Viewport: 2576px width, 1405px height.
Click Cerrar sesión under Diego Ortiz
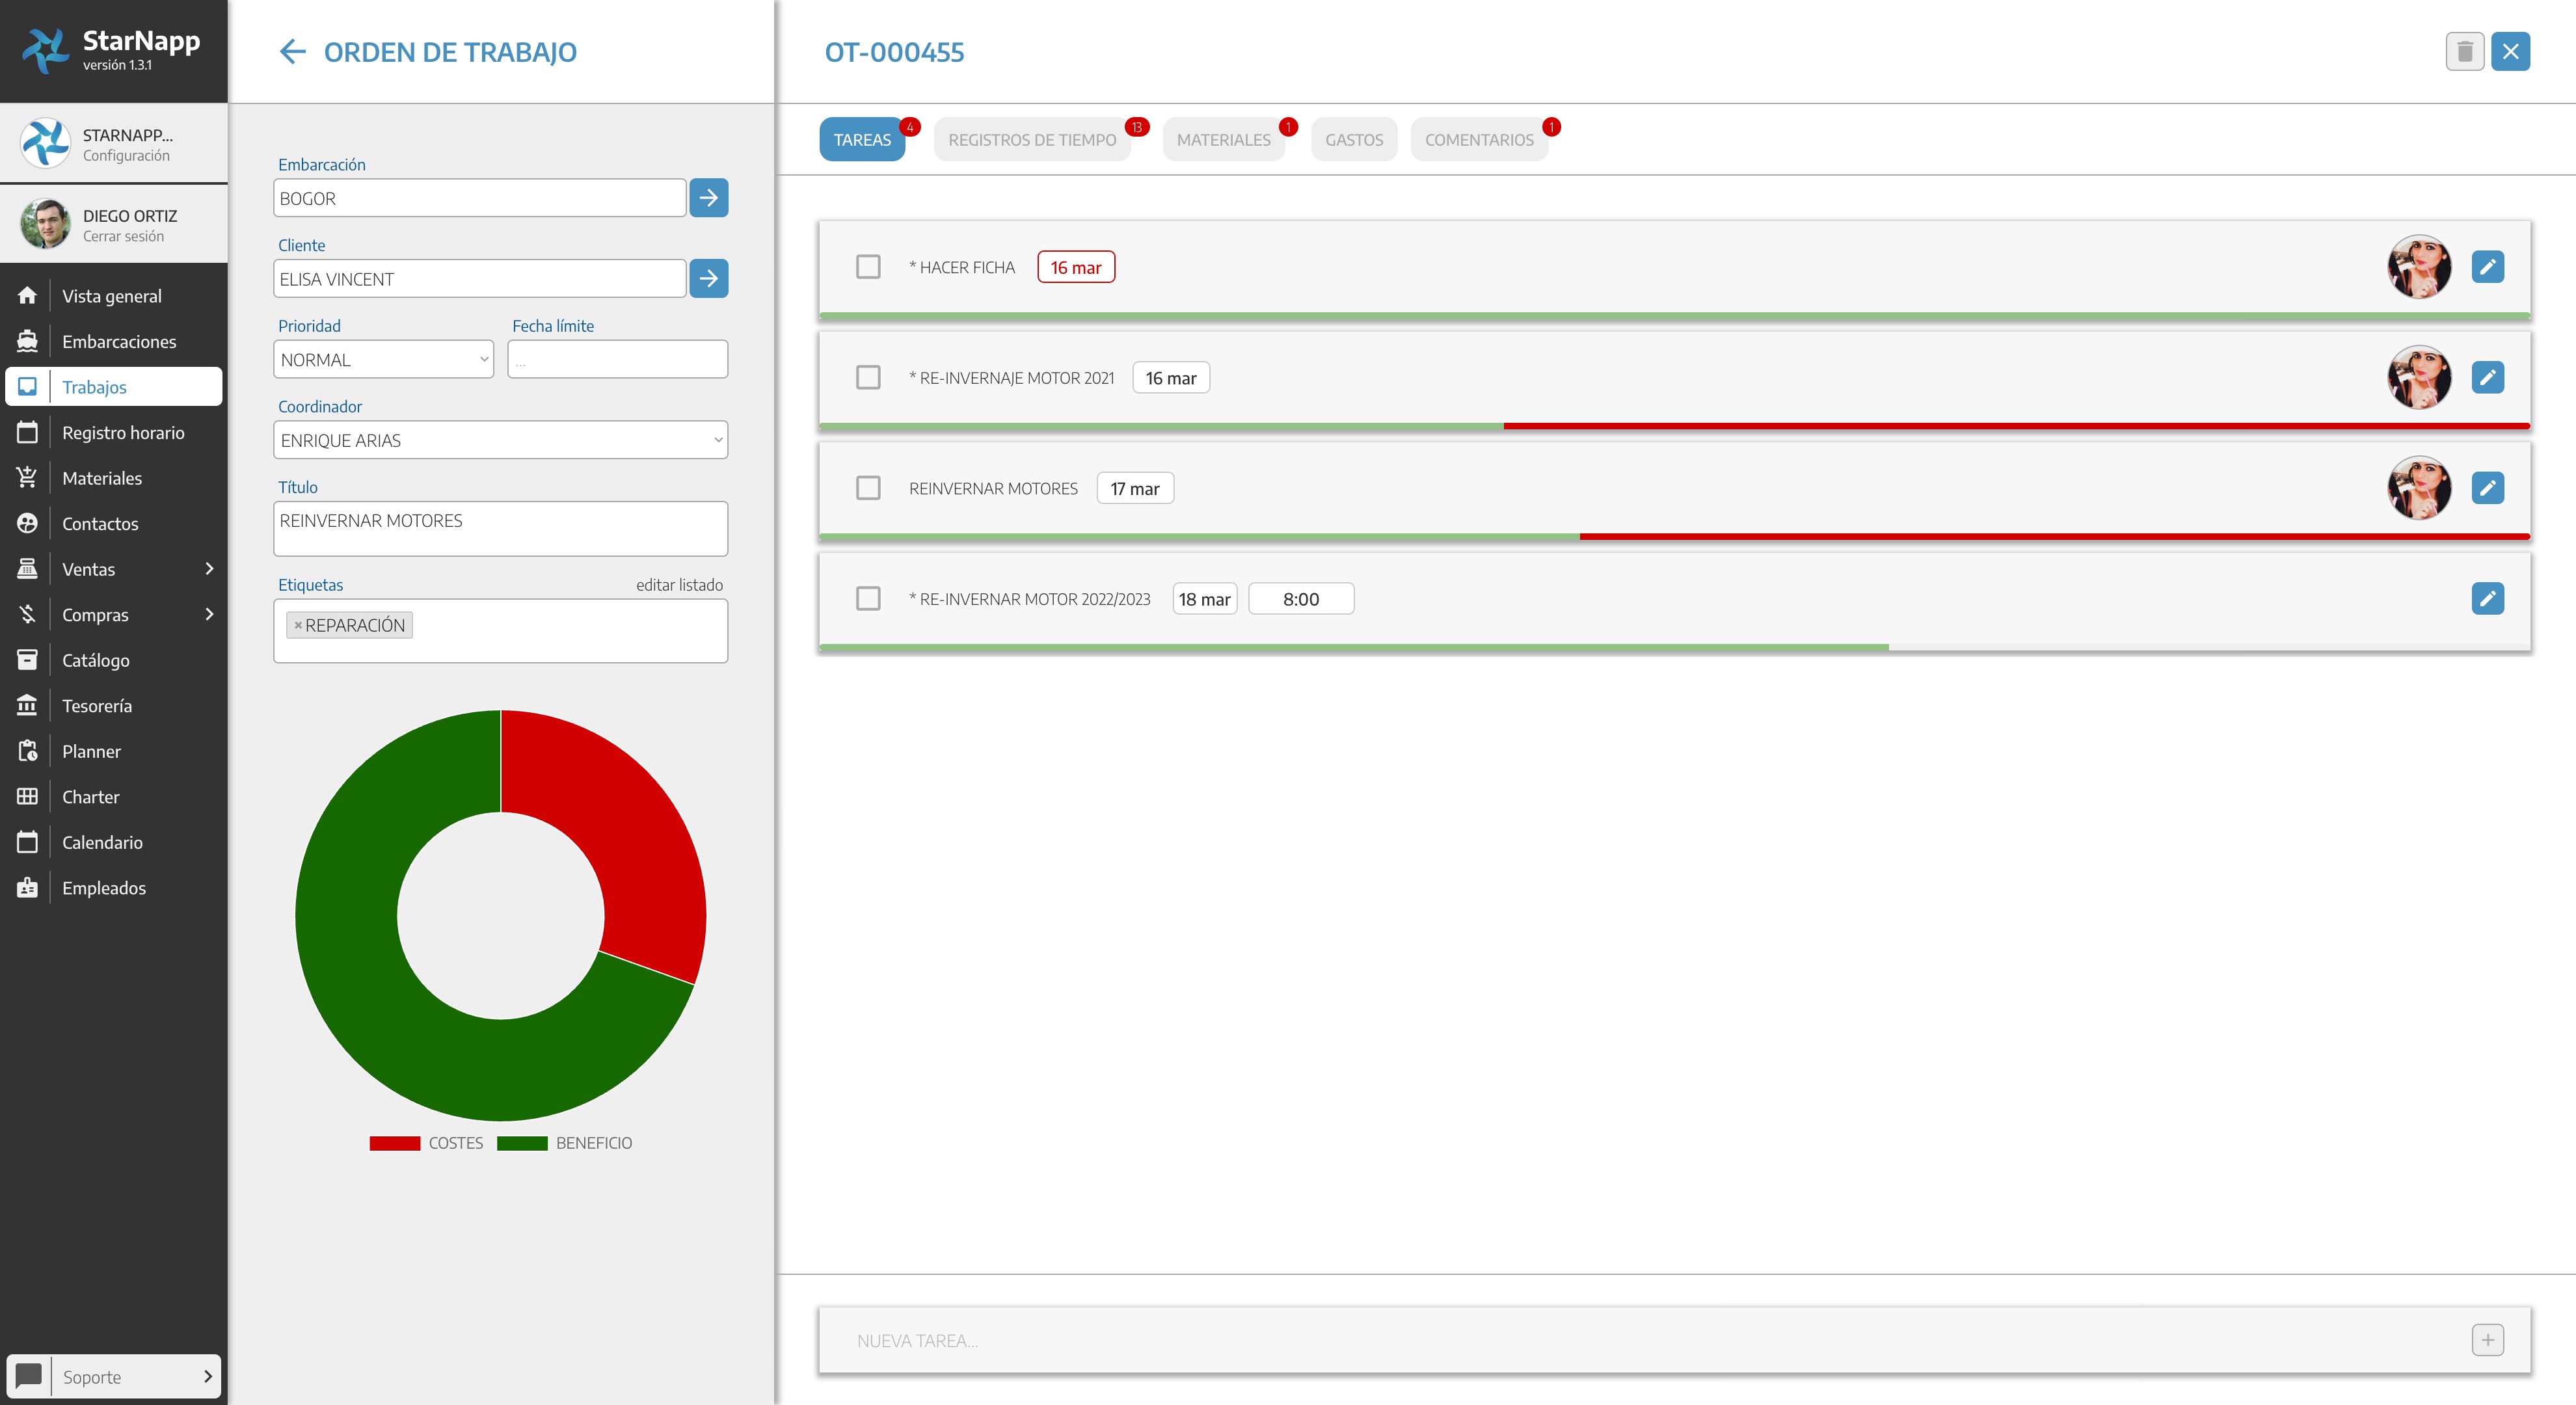[123, 237]
